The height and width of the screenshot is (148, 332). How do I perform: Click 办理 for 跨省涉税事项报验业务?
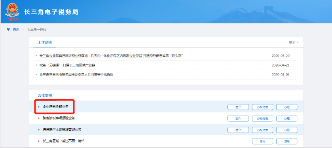coord(286,119)
